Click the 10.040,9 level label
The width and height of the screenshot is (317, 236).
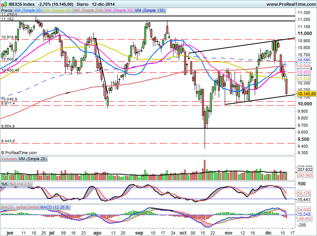click(9, 99)
